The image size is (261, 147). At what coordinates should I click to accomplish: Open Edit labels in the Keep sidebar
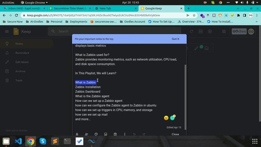[x=27, y=62]
